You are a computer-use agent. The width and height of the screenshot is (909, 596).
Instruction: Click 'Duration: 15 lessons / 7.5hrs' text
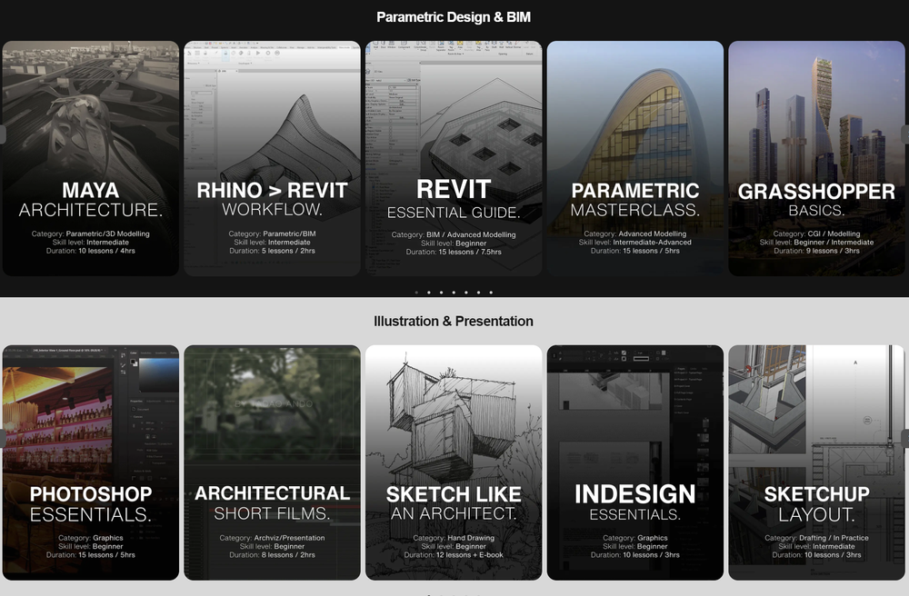(454, 252)
